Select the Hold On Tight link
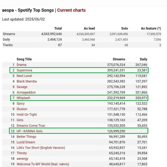 pos(27,114)
